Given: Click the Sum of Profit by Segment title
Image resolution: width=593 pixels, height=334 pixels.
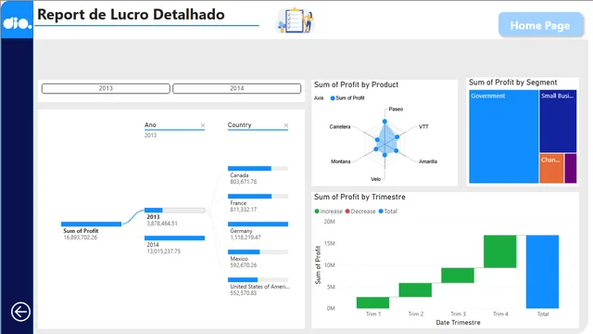Looking at the screenshot, I should pyautogui.click(x=512, y=83).
